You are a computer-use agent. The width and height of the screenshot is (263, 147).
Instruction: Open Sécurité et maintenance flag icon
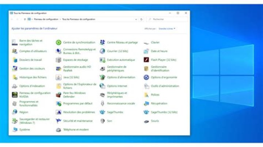click(58, 121)
